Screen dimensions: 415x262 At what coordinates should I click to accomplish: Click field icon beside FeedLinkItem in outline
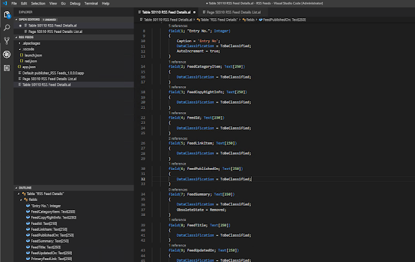click(x=28, y=229)
